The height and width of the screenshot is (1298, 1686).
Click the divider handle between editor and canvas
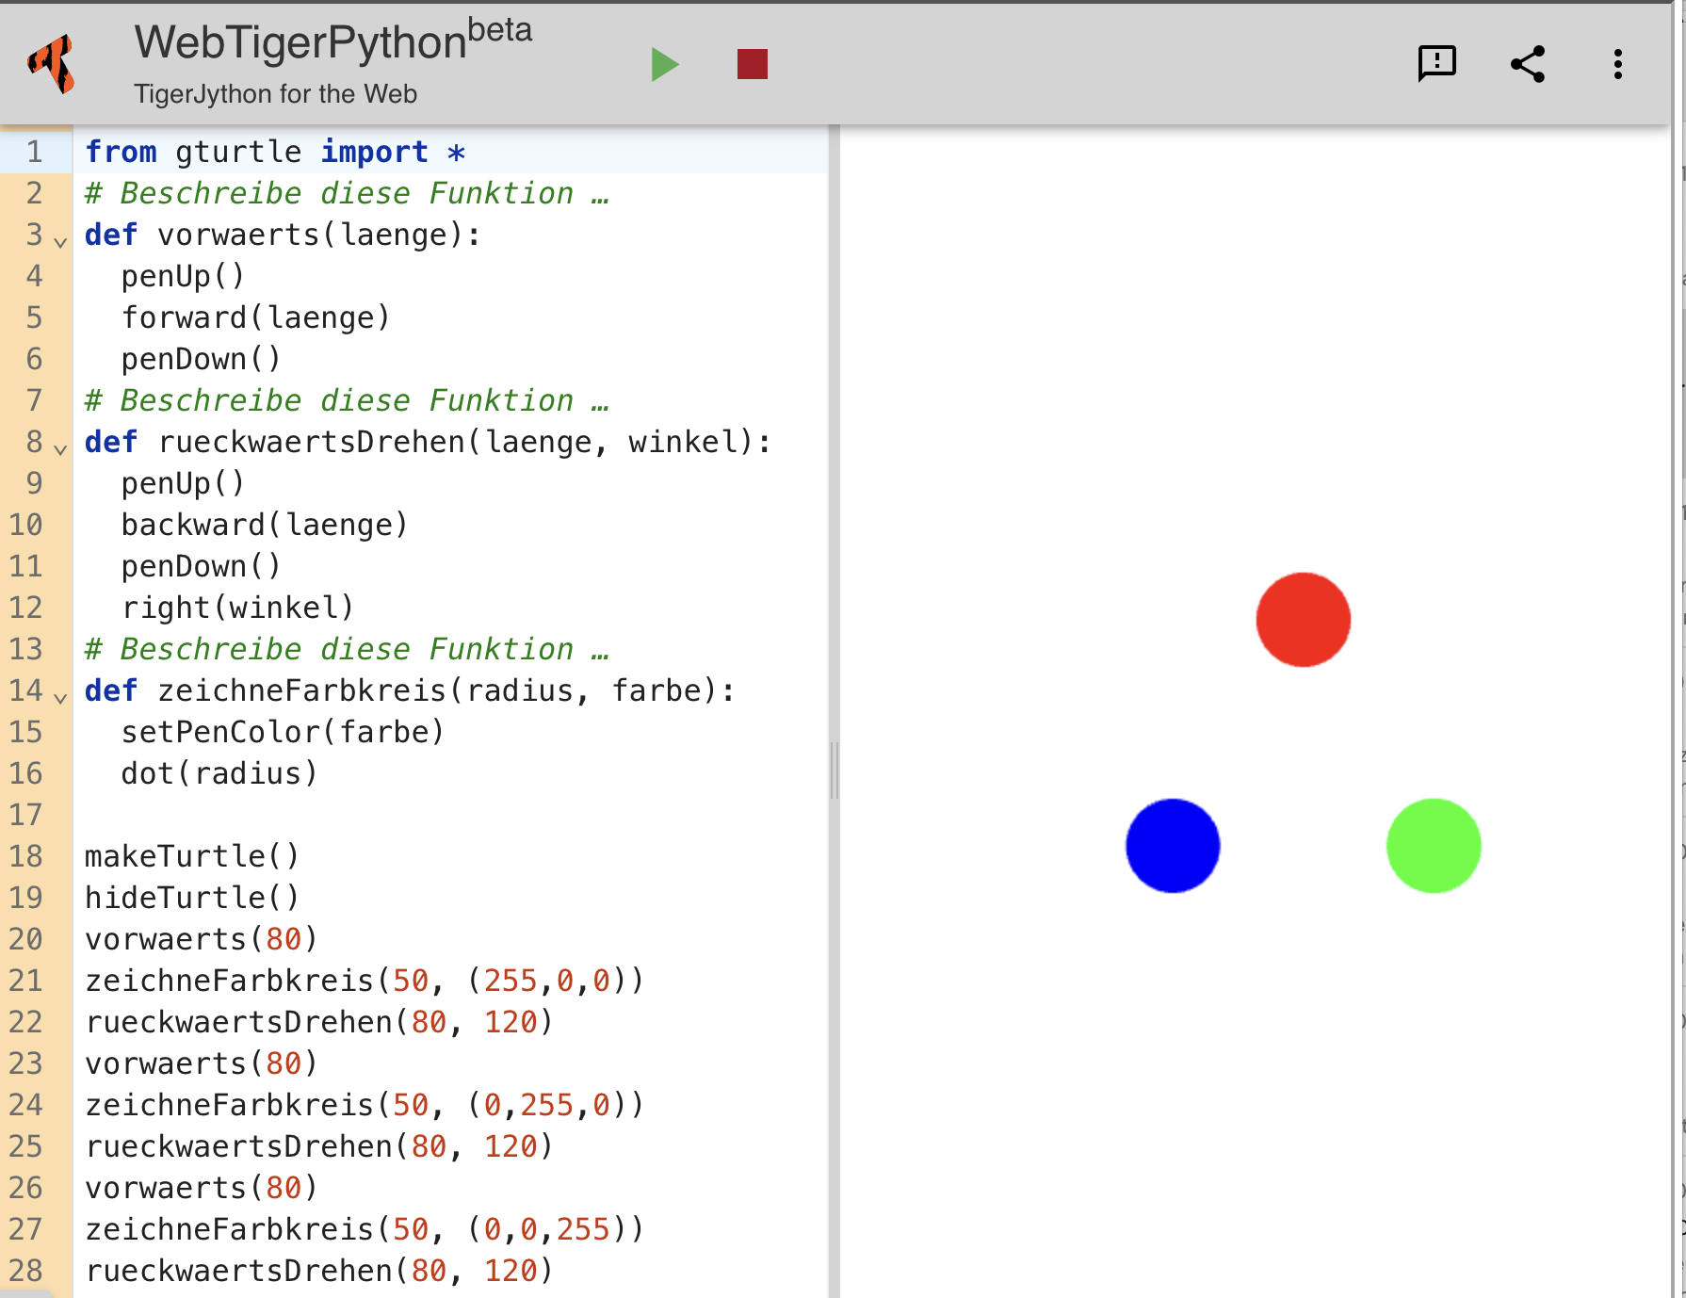click(x=834, y=770)
